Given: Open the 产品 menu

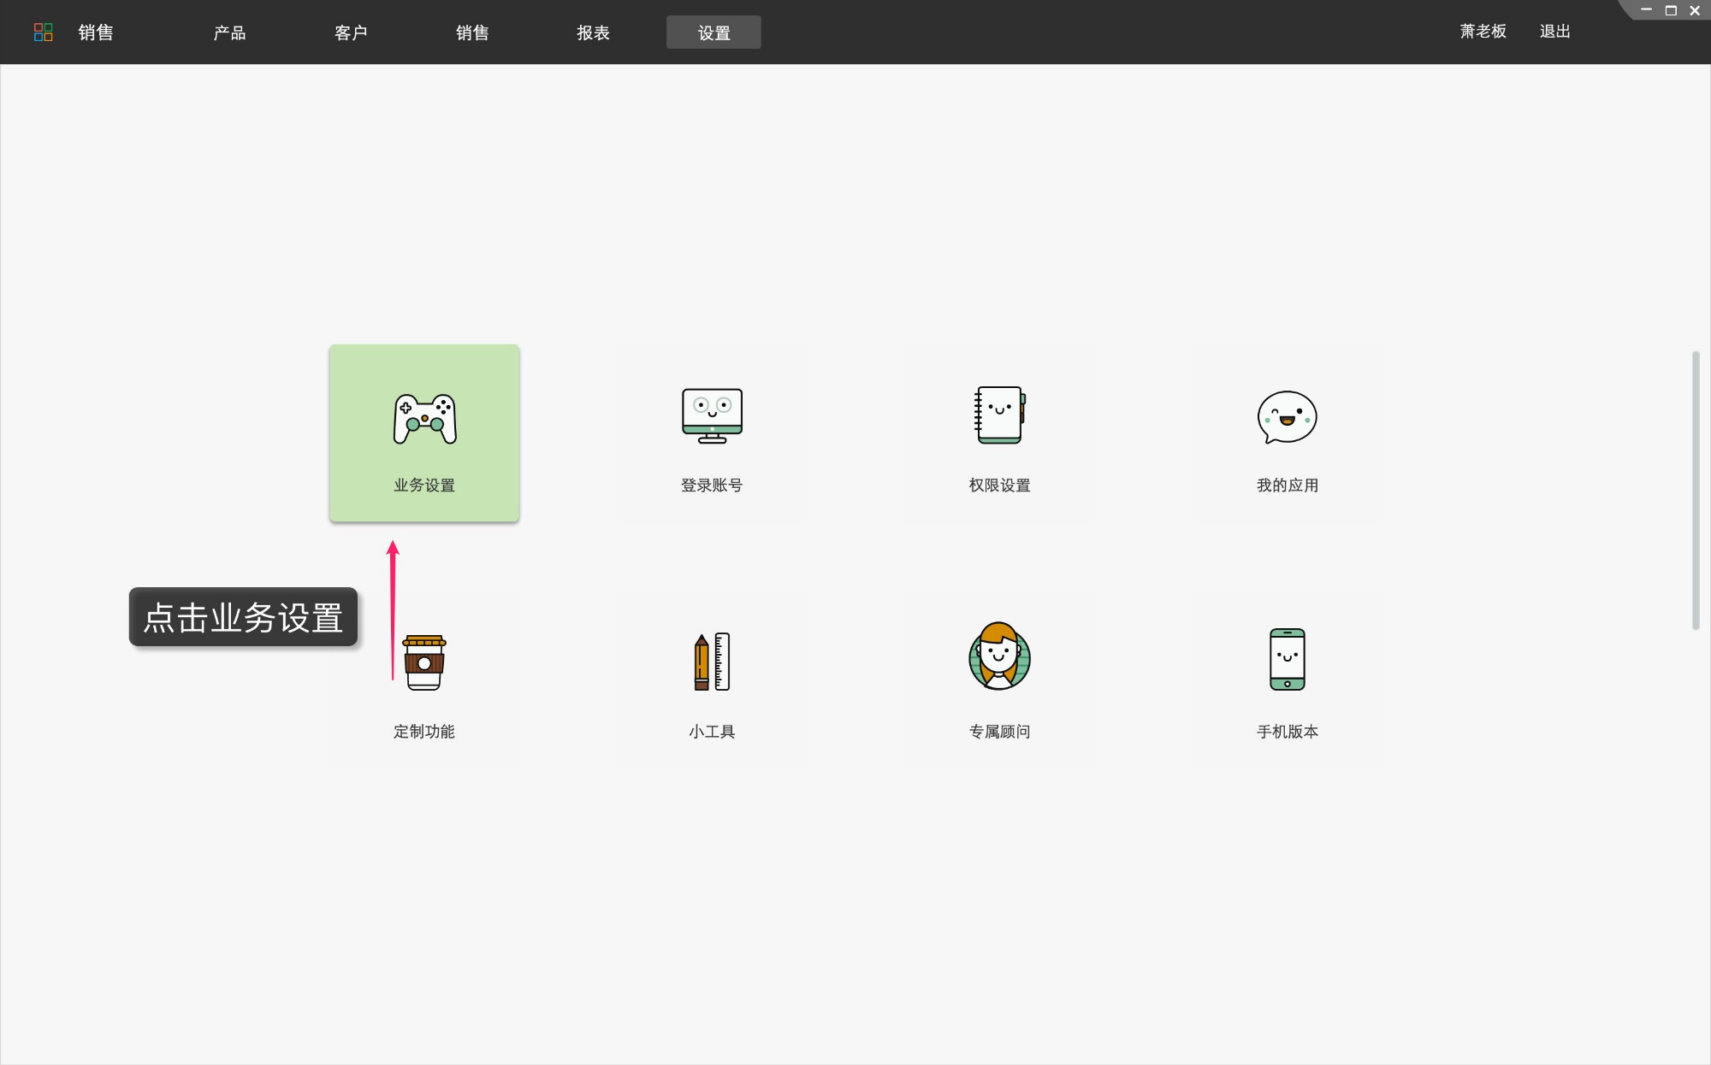Looking at the screenshot, I should [x=229, y=32].
